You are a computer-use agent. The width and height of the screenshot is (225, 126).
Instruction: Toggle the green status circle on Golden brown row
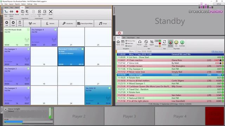point(223,66)
